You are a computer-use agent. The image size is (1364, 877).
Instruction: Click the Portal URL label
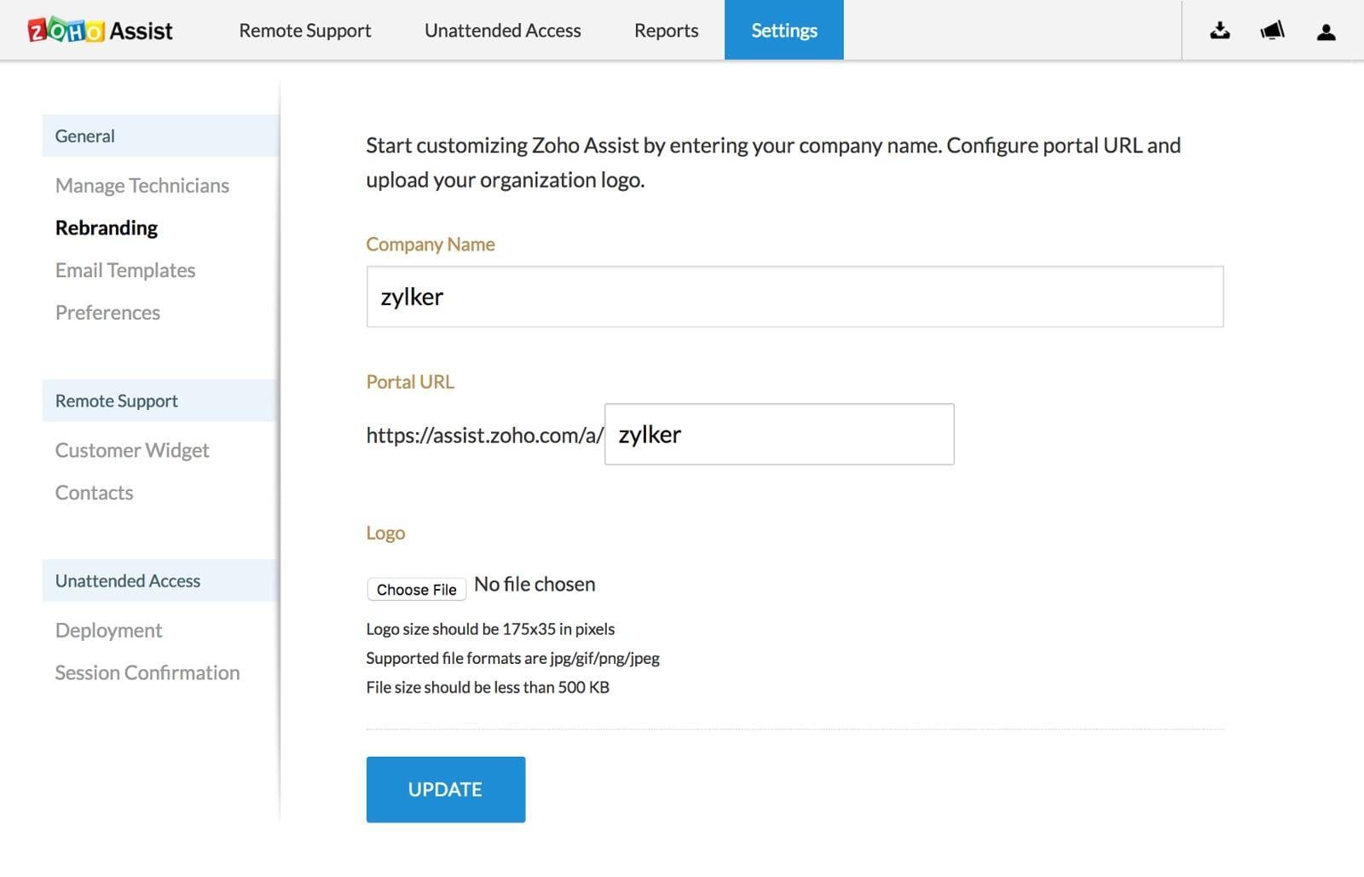(x=410, y=382)
